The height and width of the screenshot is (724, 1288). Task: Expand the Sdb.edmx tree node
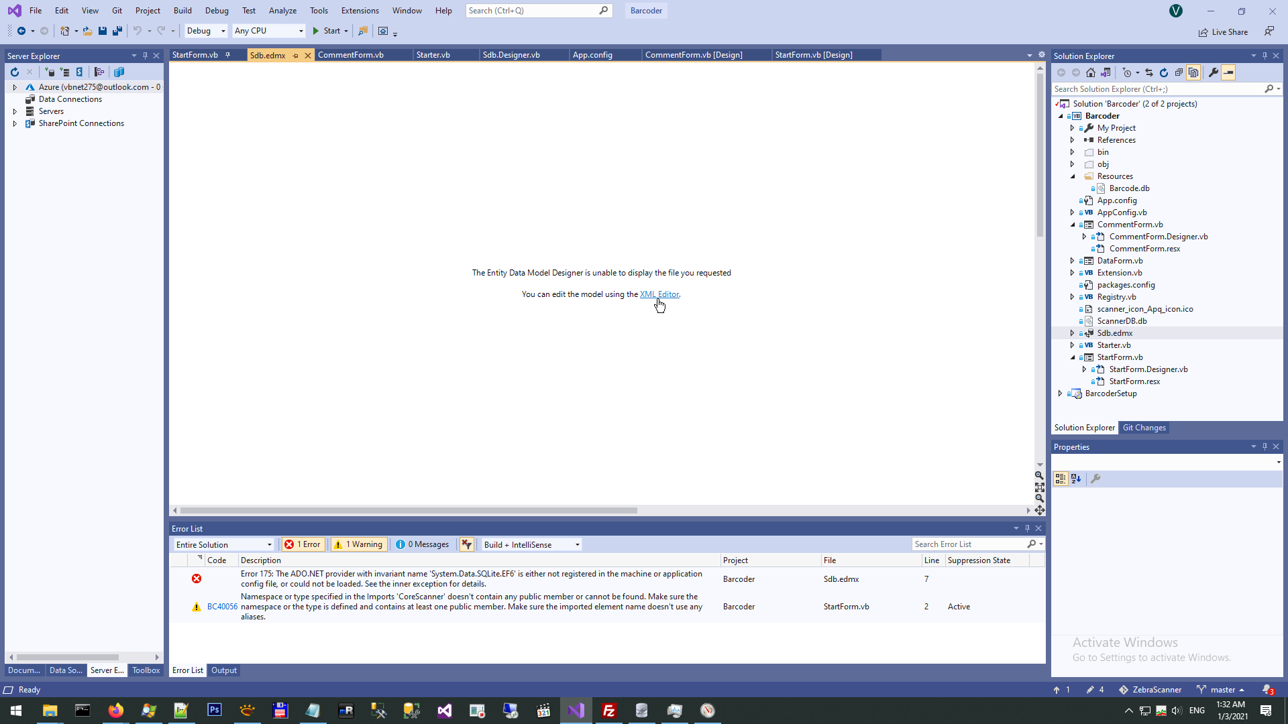click(1072, 333)
